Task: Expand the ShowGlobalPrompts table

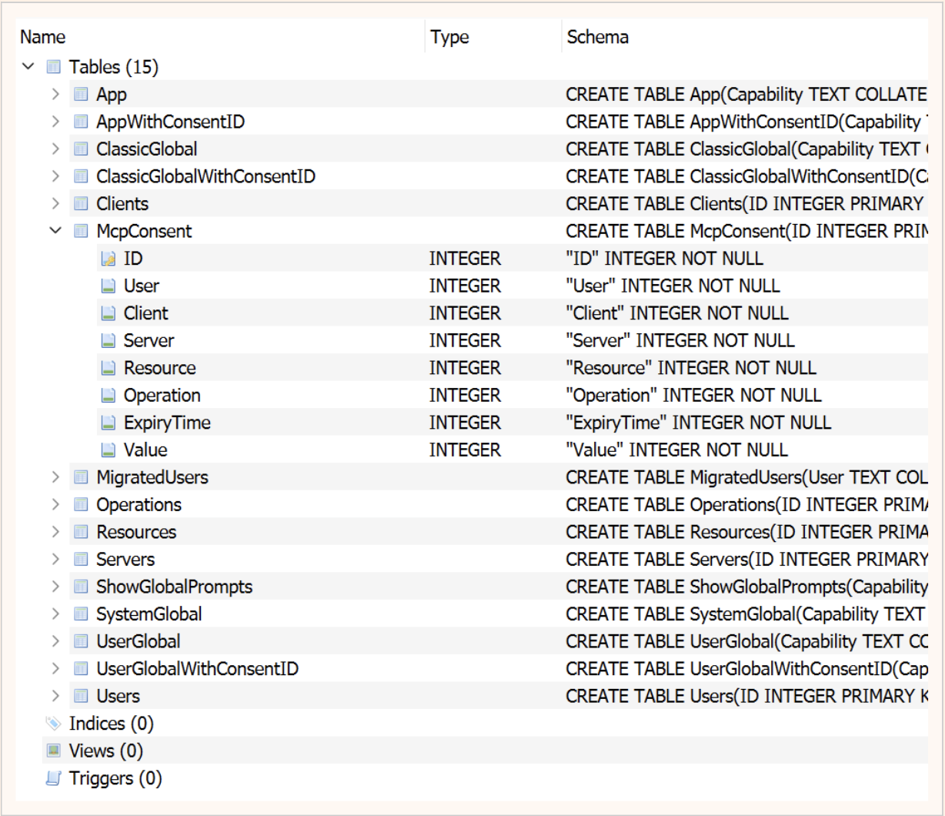Action: coord(55,587)
